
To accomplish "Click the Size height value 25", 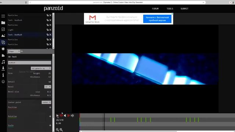I will [x=50, y=73].
